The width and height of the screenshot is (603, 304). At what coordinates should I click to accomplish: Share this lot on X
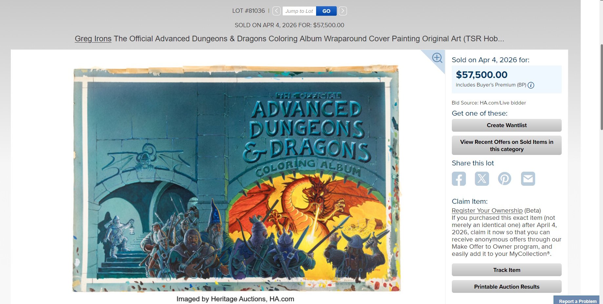pos(482,179)
